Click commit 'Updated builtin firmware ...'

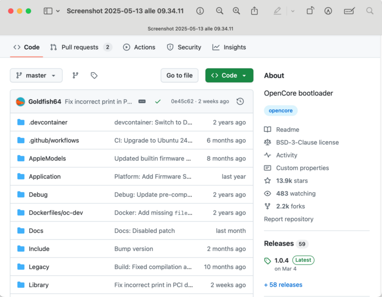point(152,158)
